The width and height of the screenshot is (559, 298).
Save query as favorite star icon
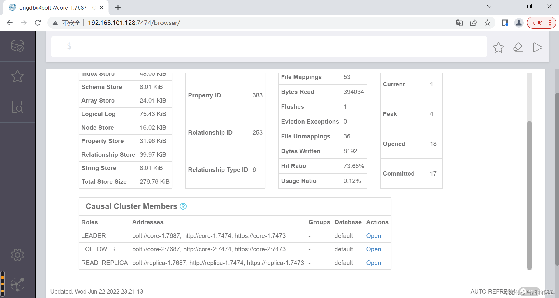click(x=498, y=47)
